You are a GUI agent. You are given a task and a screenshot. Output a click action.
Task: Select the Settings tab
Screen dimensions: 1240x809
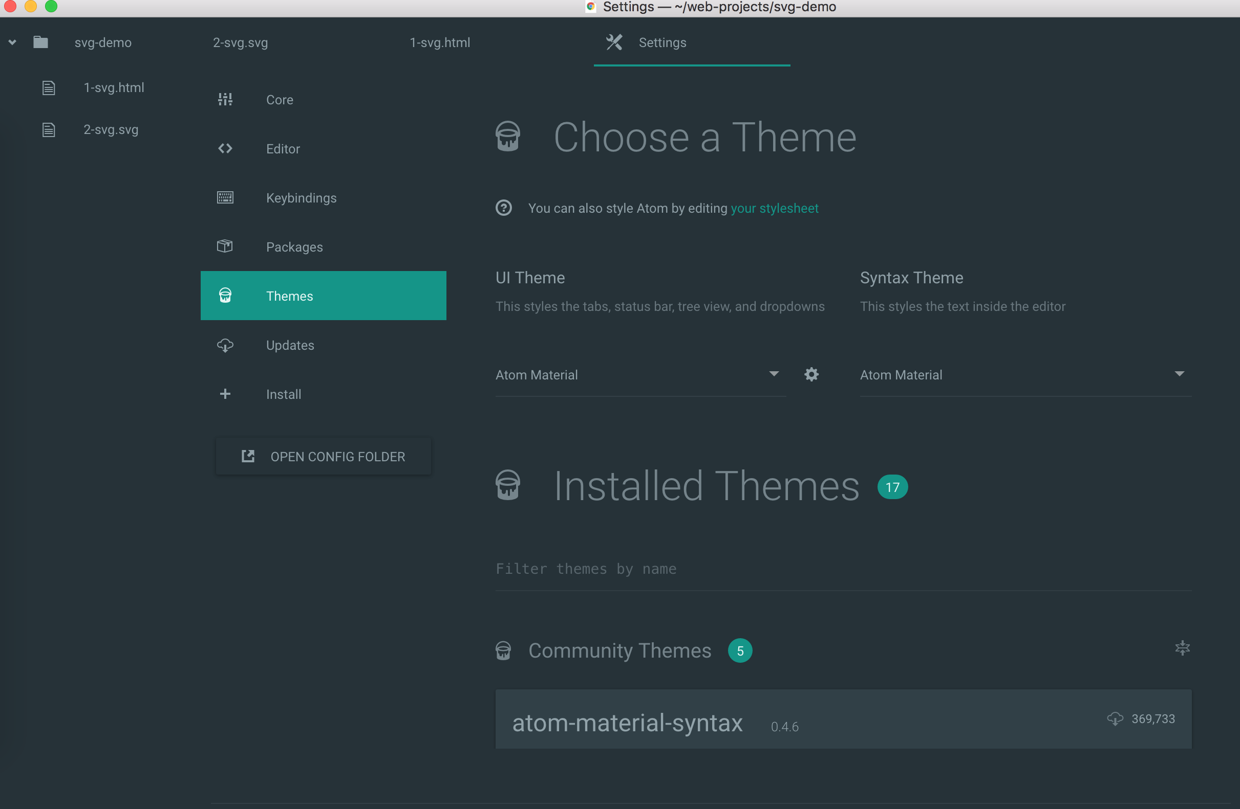692,42
